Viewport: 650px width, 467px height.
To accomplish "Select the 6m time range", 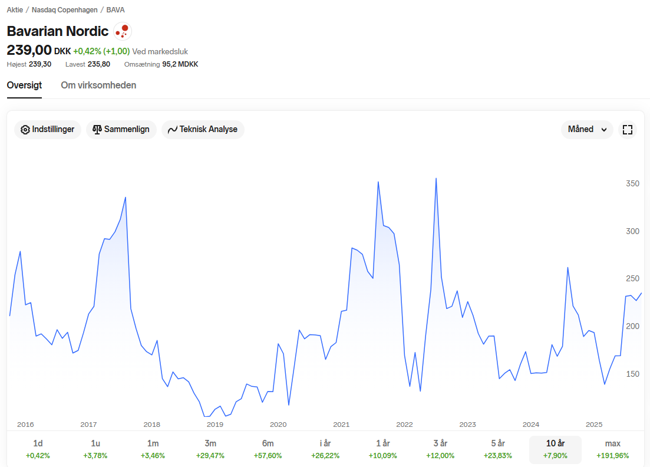I will pyautogui.click(x=268, y=449).
